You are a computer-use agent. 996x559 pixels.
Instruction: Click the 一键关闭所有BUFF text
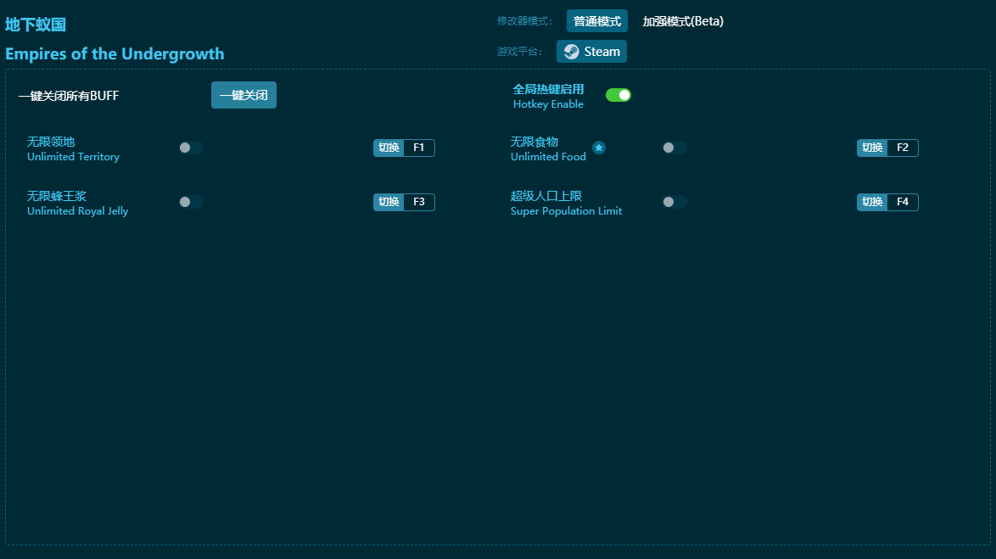[x=69, y=96]
